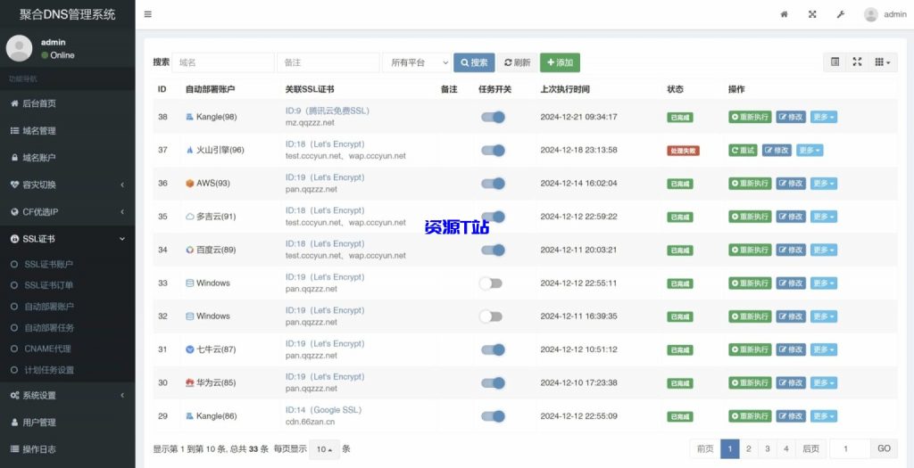Turn off task switch for row 36
914x468 pixels.
[x=493, y=184]
